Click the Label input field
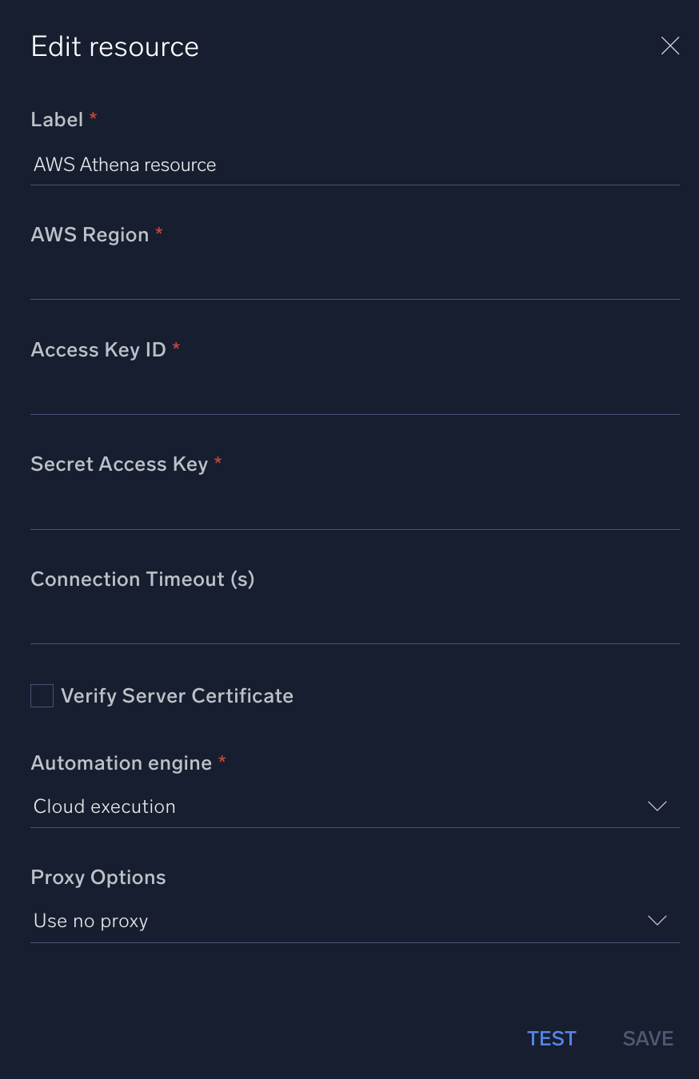This screenshot has width=699, height=1079. [x=355, y=165]
